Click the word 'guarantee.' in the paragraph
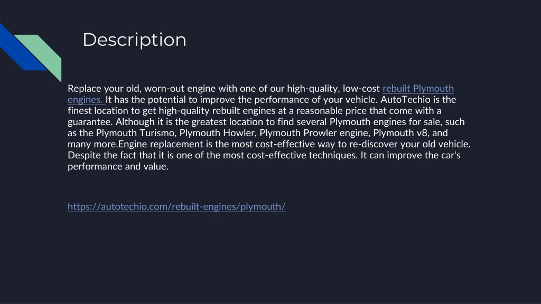The height and width of the screenshot is (304, 541). [x=90, y=122]
